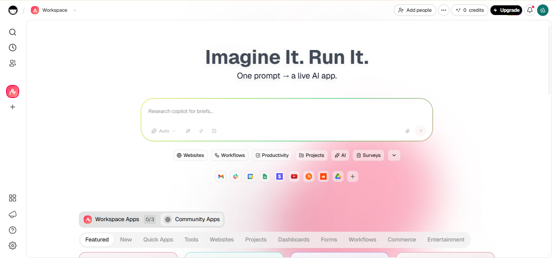Expand more categories chevron after Surveys
This screenshot has width=555, height=261.
coord(394,155)
